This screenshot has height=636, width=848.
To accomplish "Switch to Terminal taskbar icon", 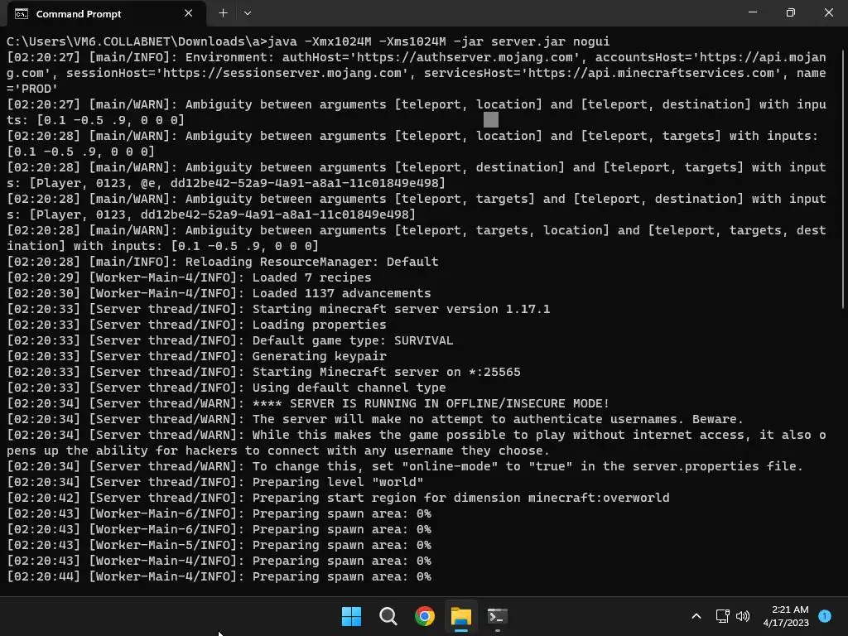I will (x=498, y=616).
